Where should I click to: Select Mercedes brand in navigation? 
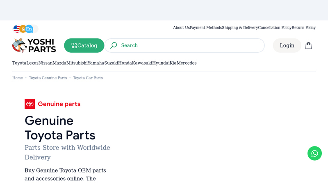(x=187, y=63)
